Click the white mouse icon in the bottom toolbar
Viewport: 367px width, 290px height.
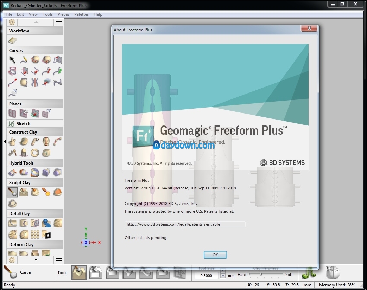pyautogui.click(x=333, y=272)
